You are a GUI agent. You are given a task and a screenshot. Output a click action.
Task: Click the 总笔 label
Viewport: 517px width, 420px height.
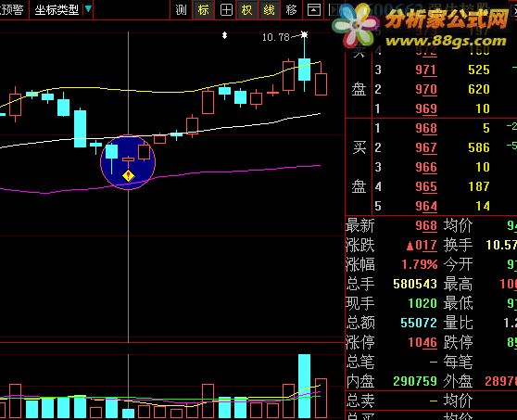360,362
